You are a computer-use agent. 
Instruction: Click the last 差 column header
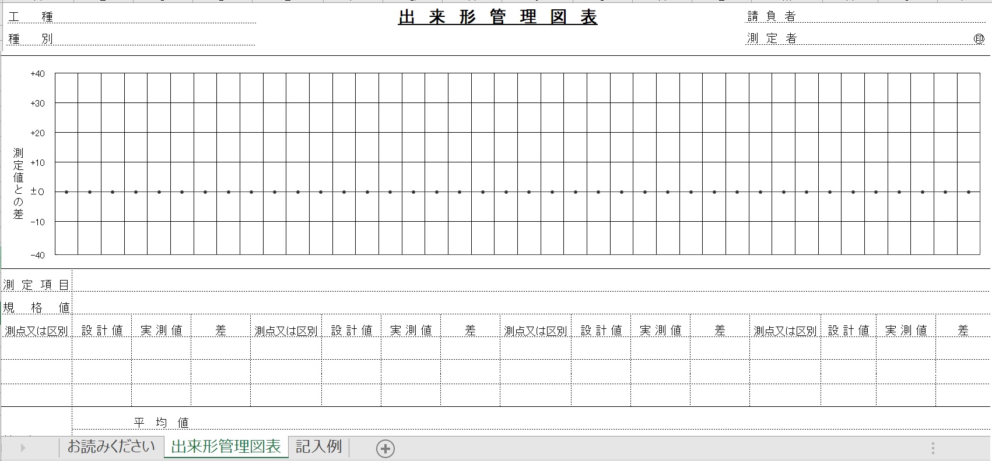pos(963,331)
